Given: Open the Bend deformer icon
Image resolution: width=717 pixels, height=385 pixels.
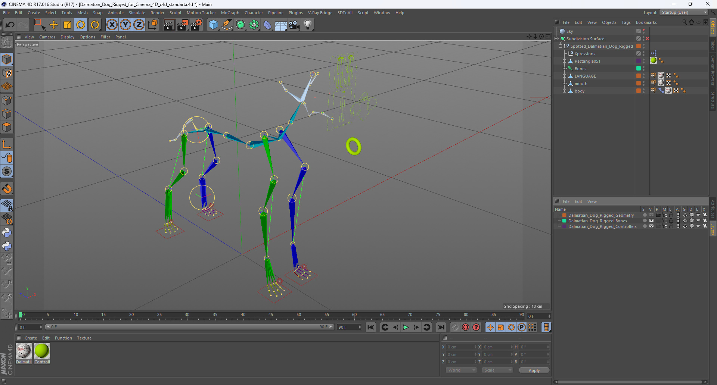Looking at the screenshot, I should pyautogui.click(x=267, y=25).
